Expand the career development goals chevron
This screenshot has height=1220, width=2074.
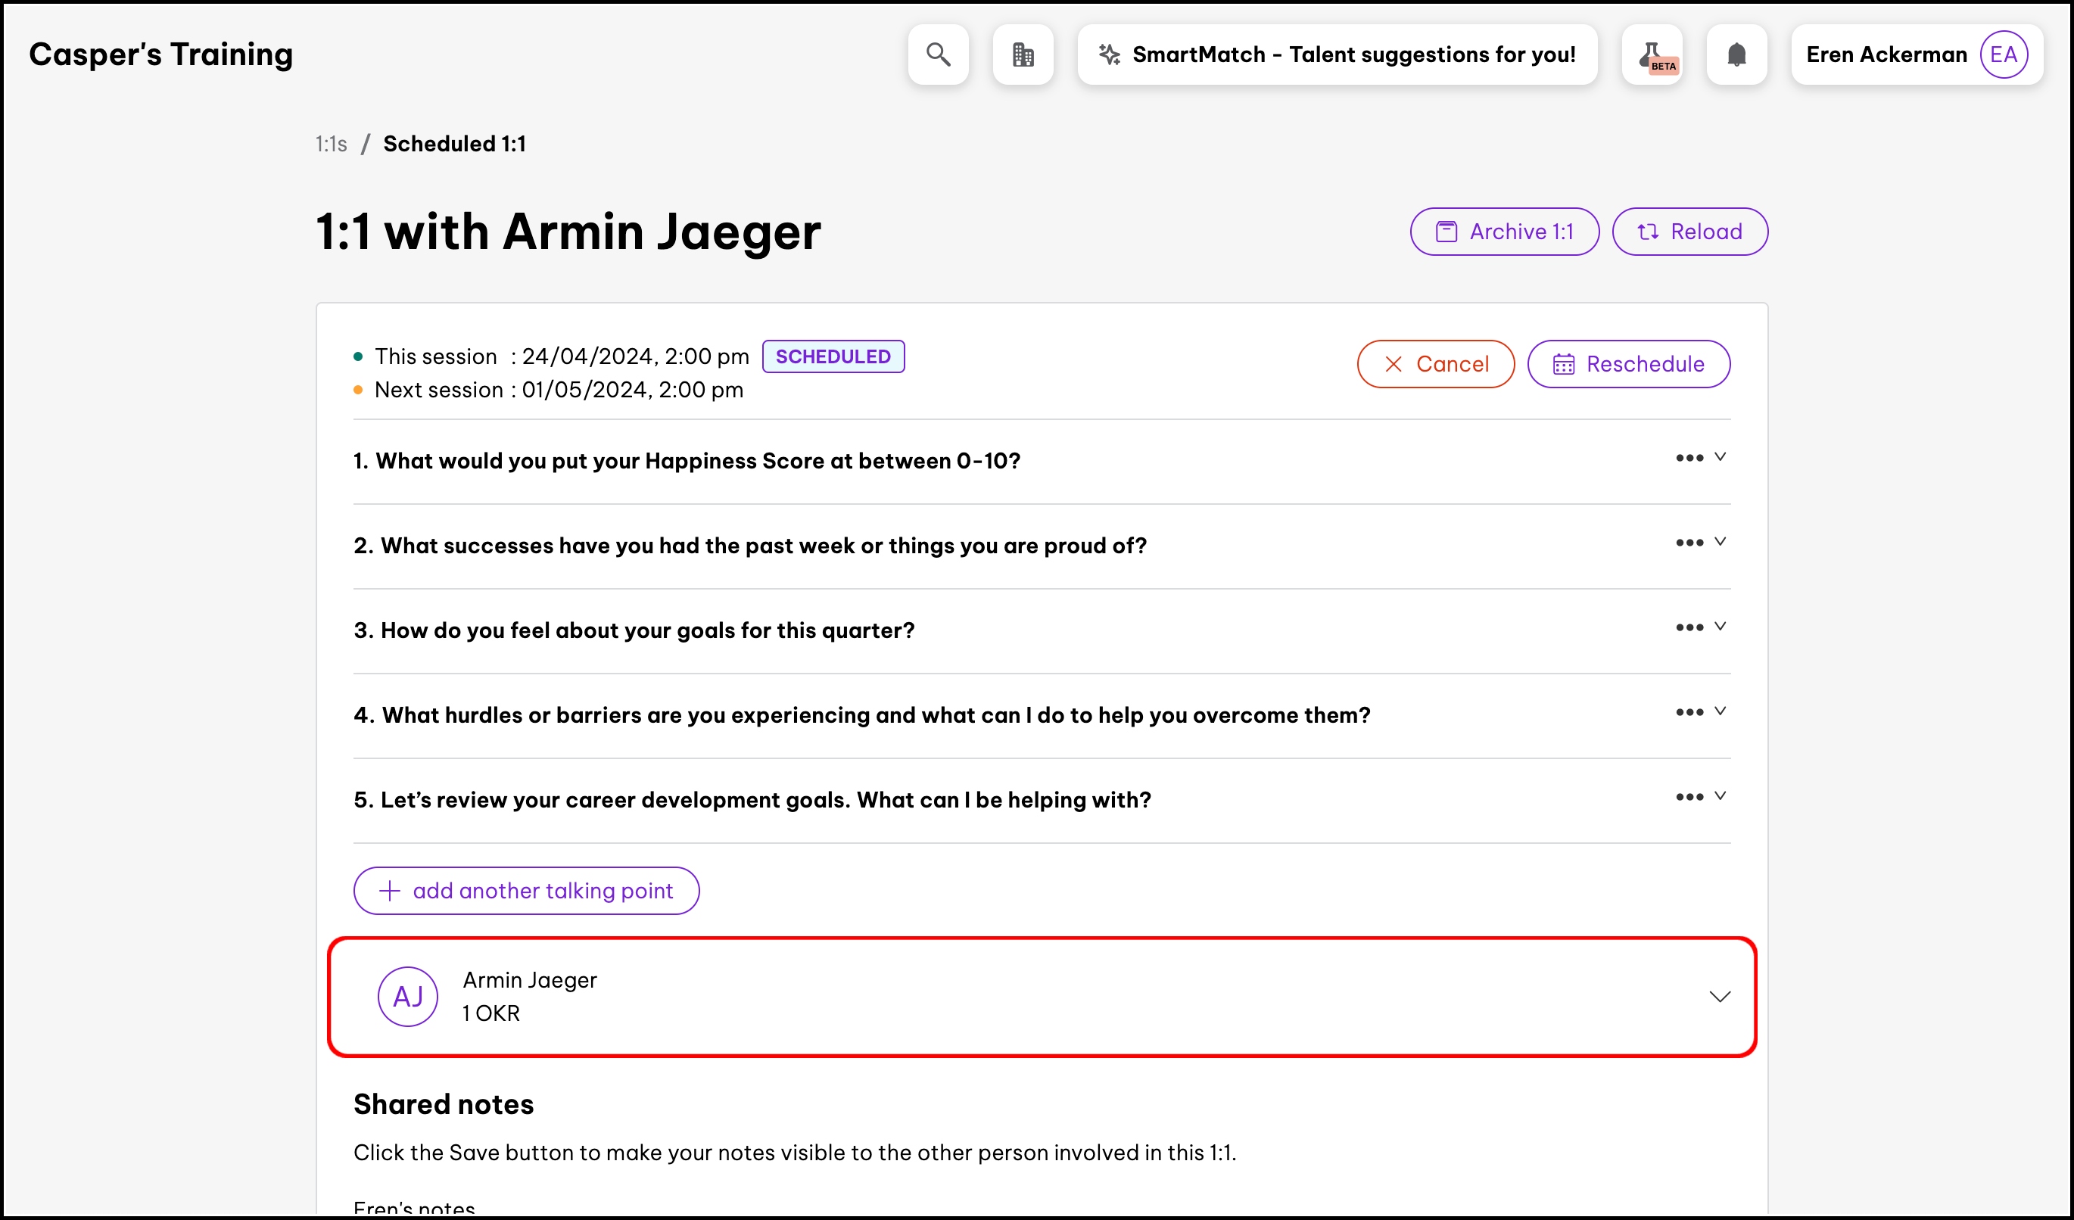pos(1719,795)
